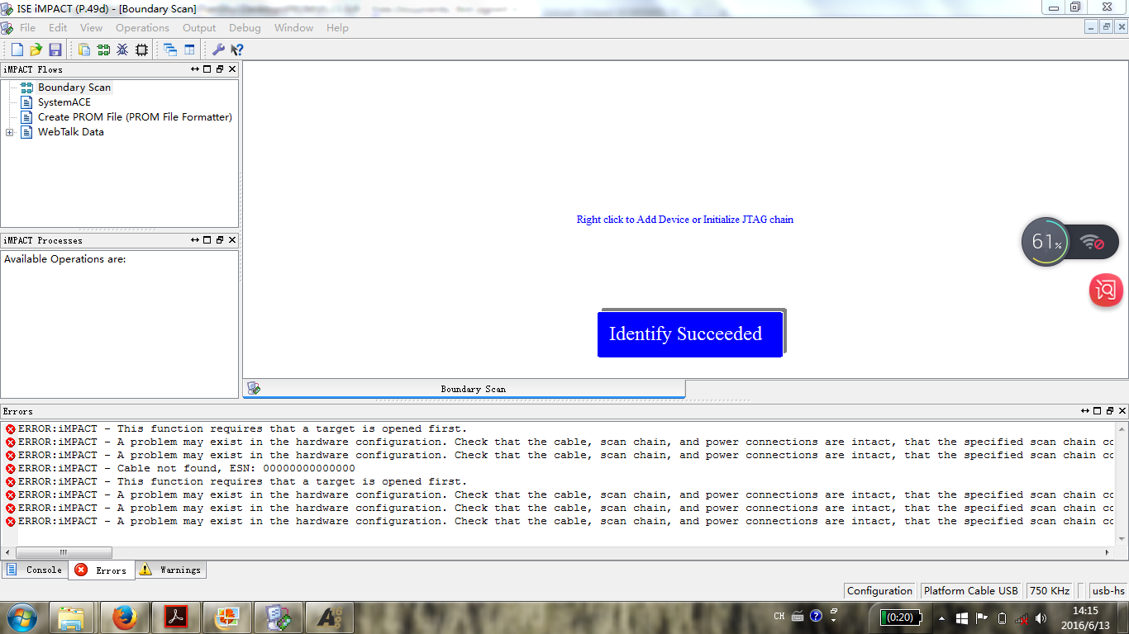The width and height of the screenshot is (1129, 634).
Task: Toggle the iMPACT Flows panel slide-out arrows
Action: click(x=195, y=69)
